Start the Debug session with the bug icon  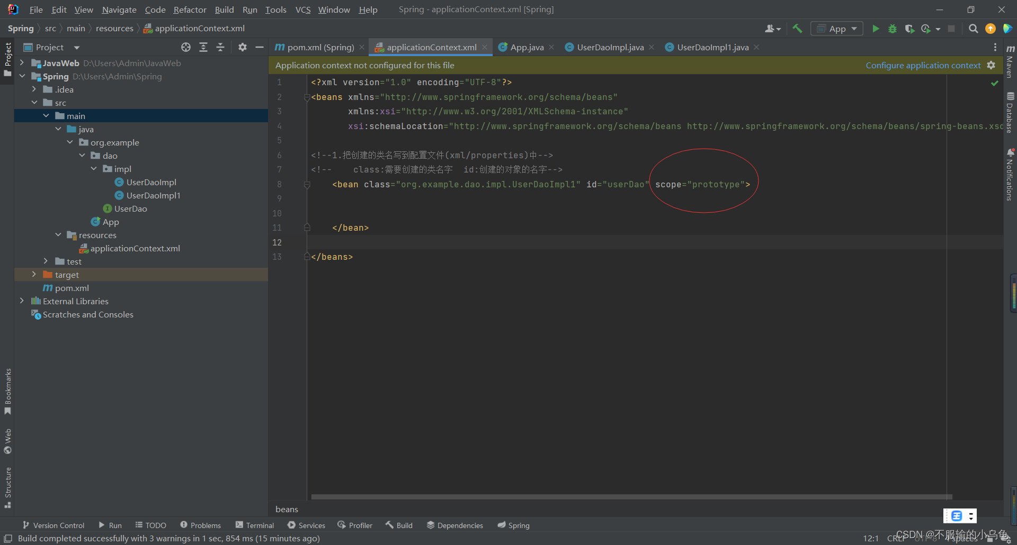[893, 29]
